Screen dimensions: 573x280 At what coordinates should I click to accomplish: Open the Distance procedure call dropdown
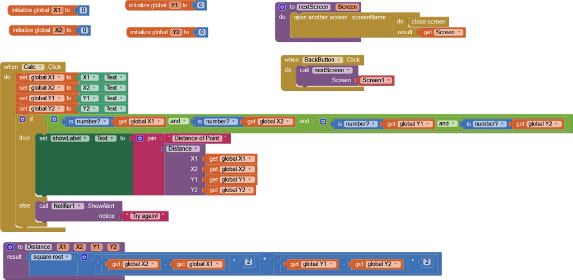point(195,149)
